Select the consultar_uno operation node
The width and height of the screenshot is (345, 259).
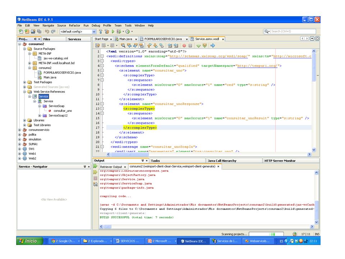(x=63, y=111)
